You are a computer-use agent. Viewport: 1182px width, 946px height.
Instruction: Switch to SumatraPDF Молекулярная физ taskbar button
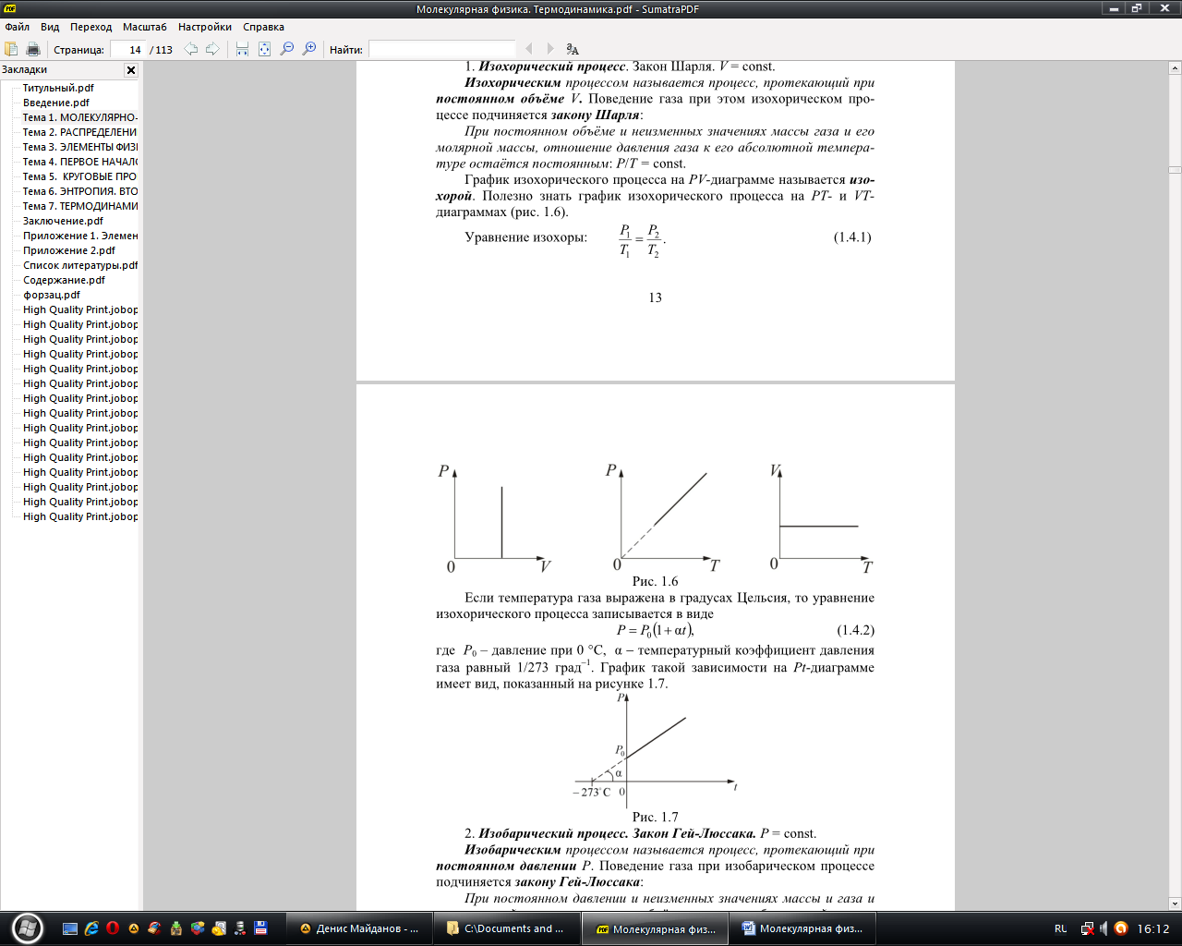[x=655, y=928]
